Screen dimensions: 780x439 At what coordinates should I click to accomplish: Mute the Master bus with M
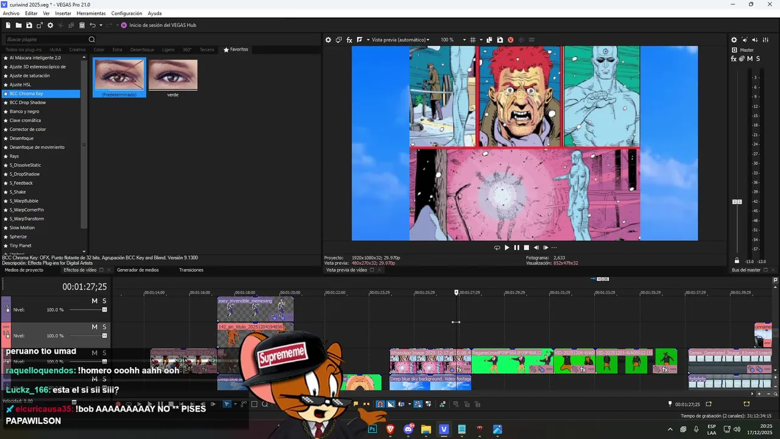point(750,59)
